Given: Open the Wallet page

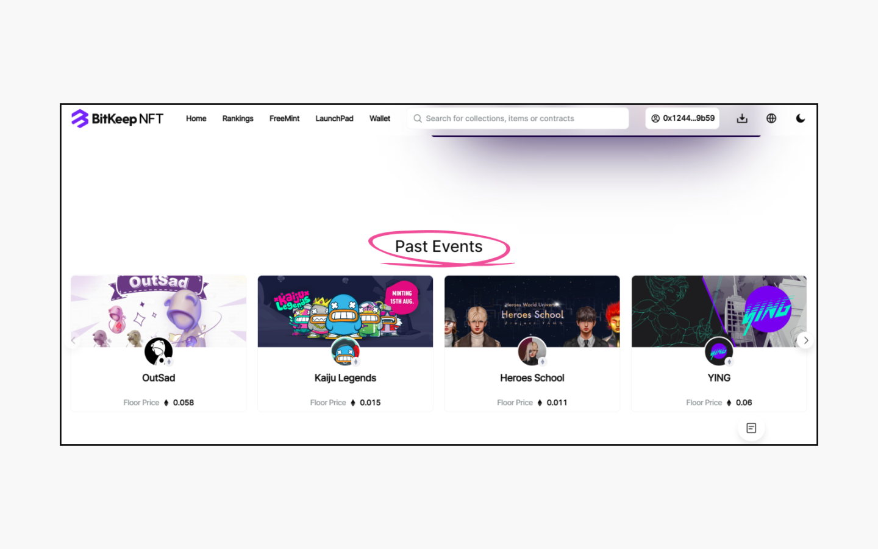Looking at the screenshot, I should pos(380,118).
